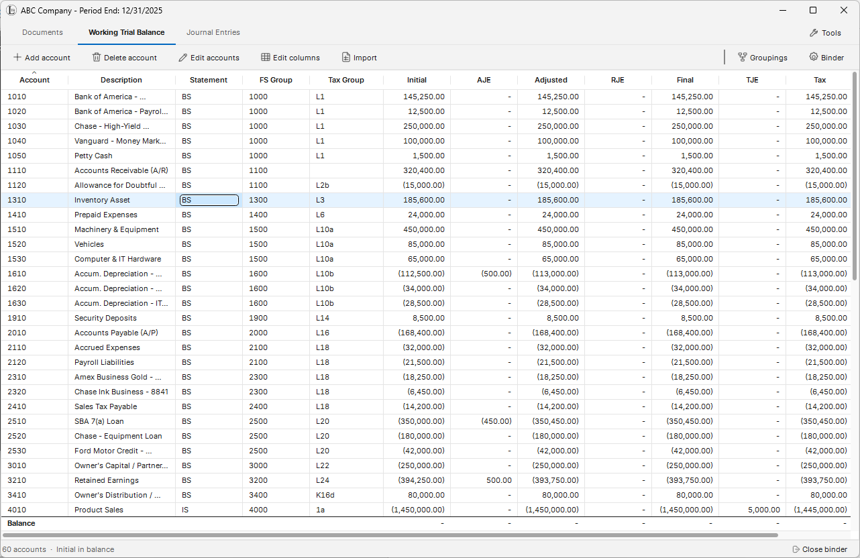The width and height of the screenshot is (860, 558).
Task: Click the TJE column header
Action: (x=752, y=80)
